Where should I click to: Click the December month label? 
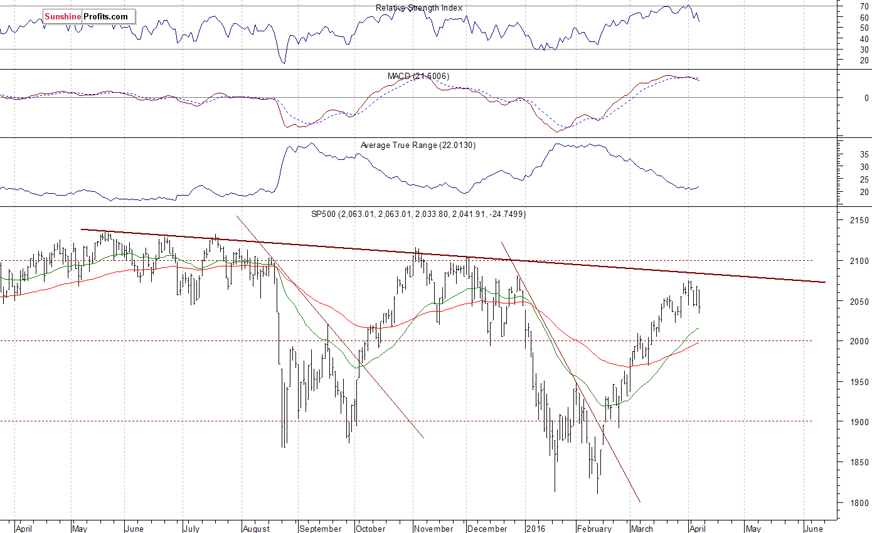(x=487, y=529)
